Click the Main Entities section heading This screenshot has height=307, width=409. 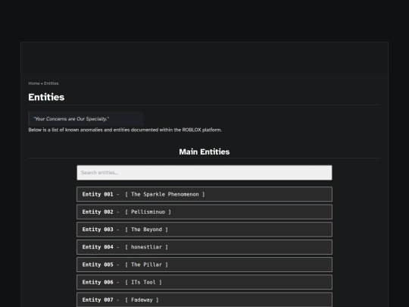(x=204, y=152)
